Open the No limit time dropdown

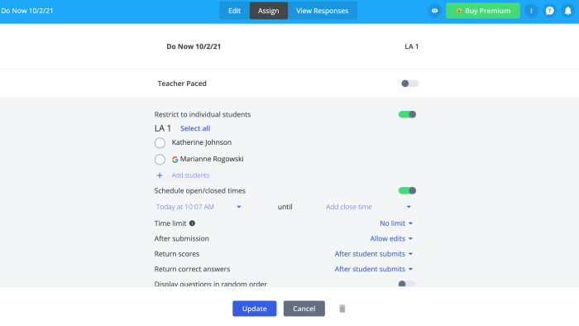pos(396,223)
